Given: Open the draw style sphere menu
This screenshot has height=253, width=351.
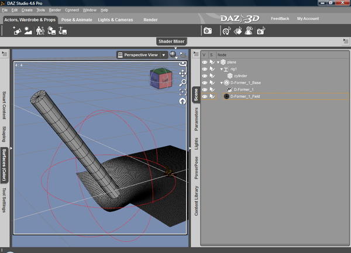Looking at the screenshot, I should (x=173, y=54).
